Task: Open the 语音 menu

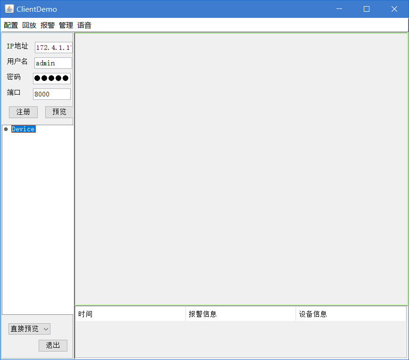Action: tap(84, 25)
